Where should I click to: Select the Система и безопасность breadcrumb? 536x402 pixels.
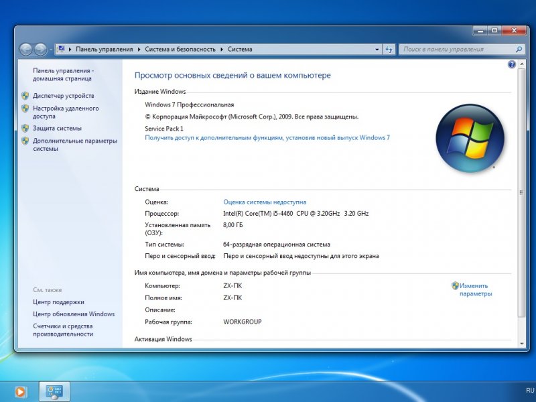pos(180,49)
